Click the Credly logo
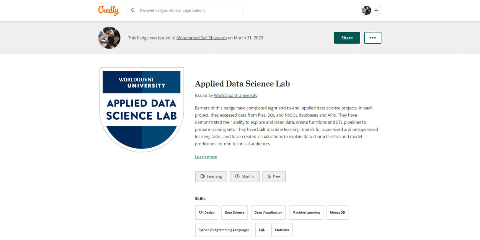The image size is (480, 240). coord(108,10)
